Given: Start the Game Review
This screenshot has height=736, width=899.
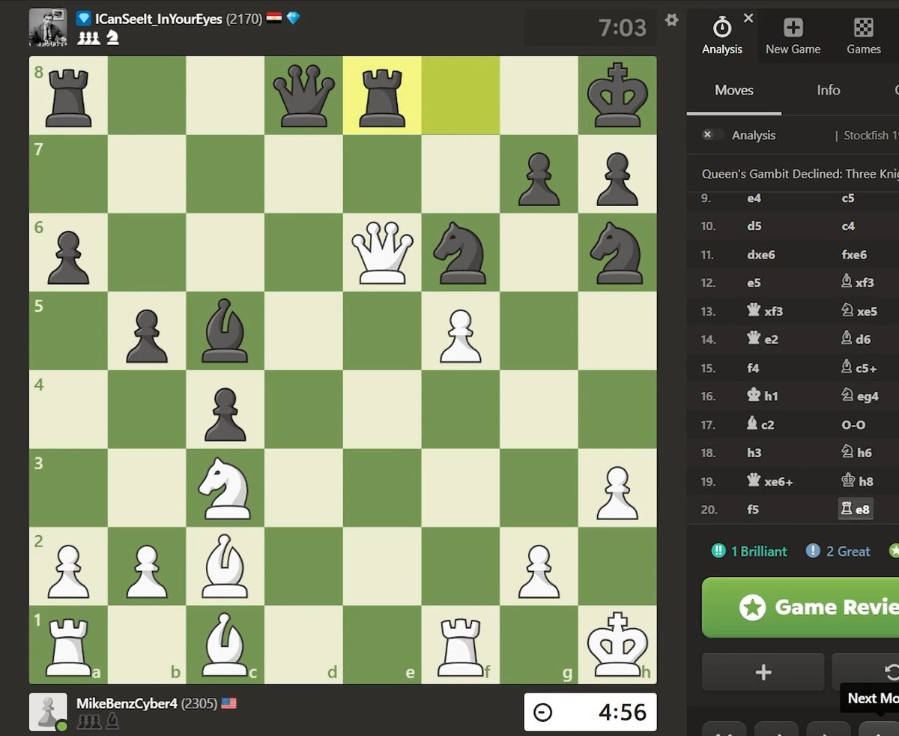Looking at the screenshot, I should [800, 606].
